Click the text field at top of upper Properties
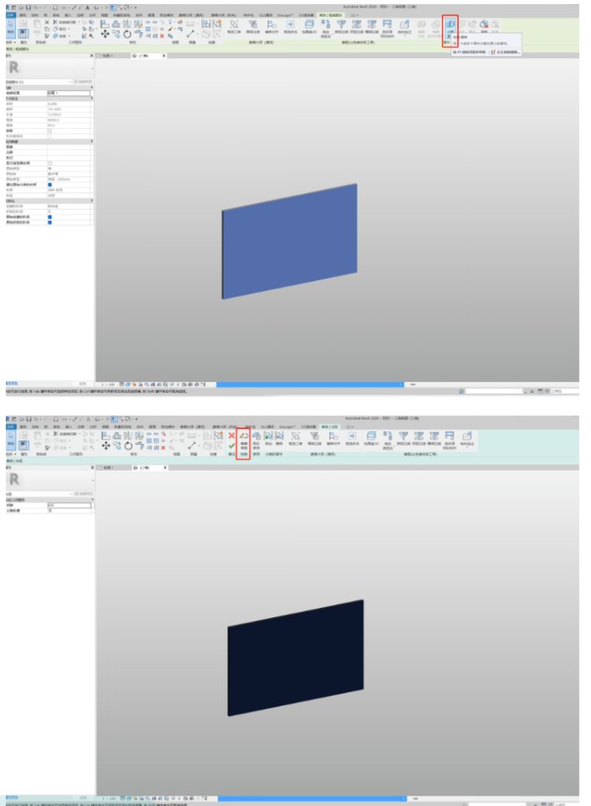The height and width of the screenshot is (806, 591). tap(69, 93)
